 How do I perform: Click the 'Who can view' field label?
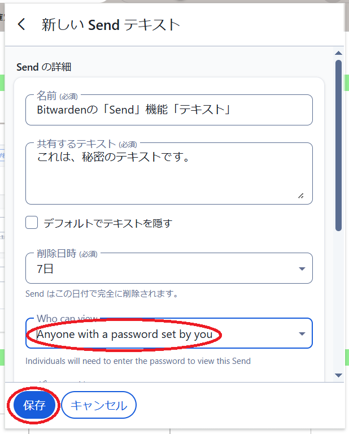[x=67, y=319]
